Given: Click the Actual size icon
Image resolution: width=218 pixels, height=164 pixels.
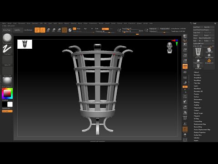Looking at the screenshot, I should 185,56.
